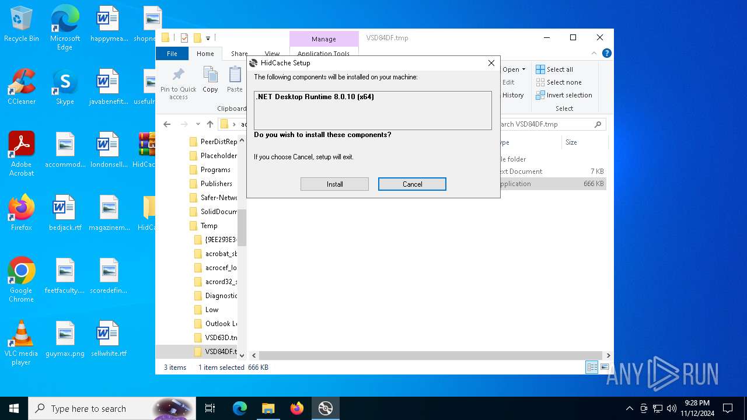Show hidden system tray icons

coord(629,408)
